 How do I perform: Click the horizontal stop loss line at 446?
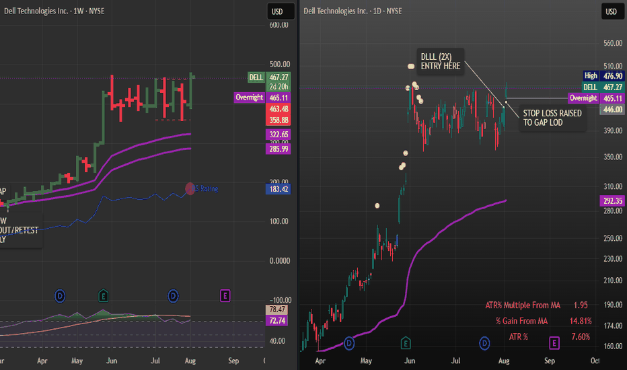coord(536,98)
